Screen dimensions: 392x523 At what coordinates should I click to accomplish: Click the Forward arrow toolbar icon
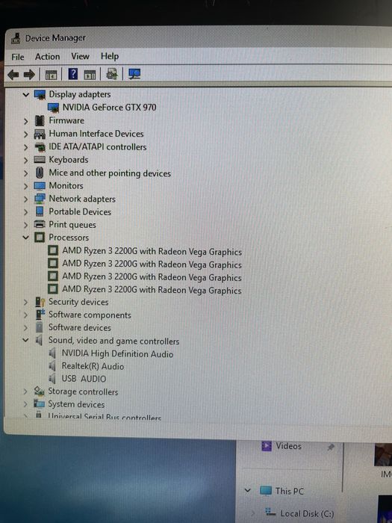click(x=29, y=75)
